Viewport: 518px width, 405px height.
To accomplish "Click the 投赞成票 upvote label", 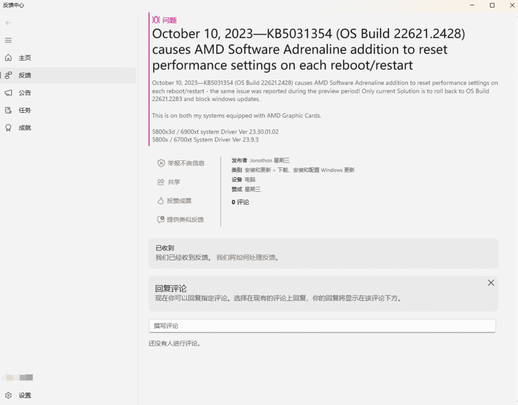I will 179,201.
